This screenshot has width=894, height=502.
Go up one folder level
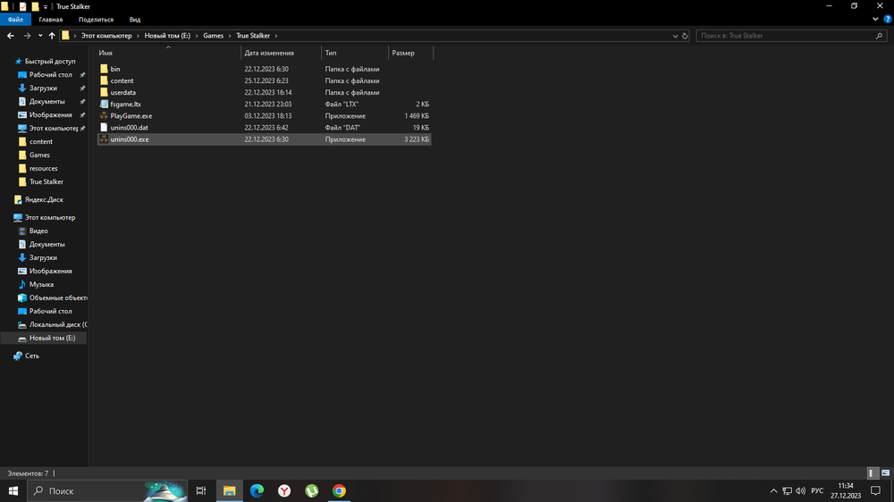[52, 36]
